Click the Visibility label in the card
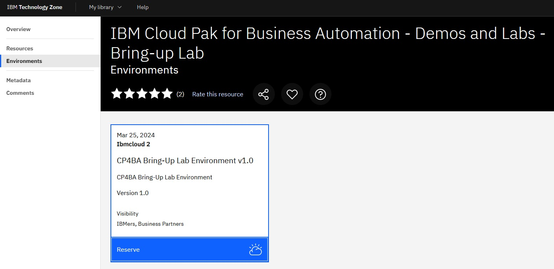Screen dimensions: 554x269 (x=127, y=214)
